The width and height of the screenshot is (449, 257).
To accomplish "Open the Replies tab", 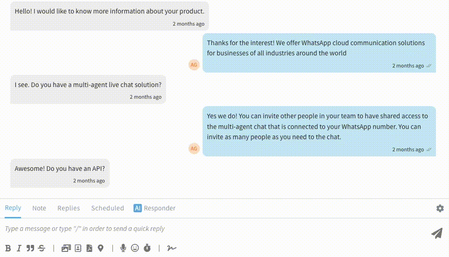I will click(69, 208).
